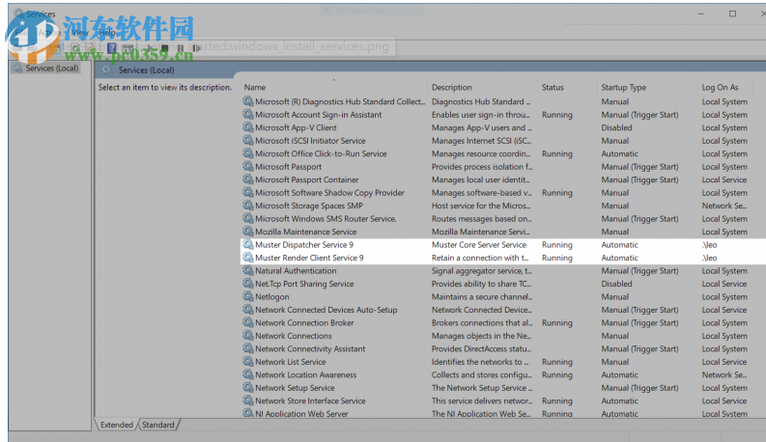This screenshot has height=442, width=766.
Task: Open the Action menu
Action: (x=49, y=33)
